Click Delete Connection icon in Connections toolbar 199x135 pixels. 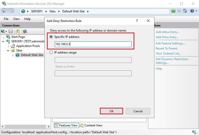tap(25, 31)
